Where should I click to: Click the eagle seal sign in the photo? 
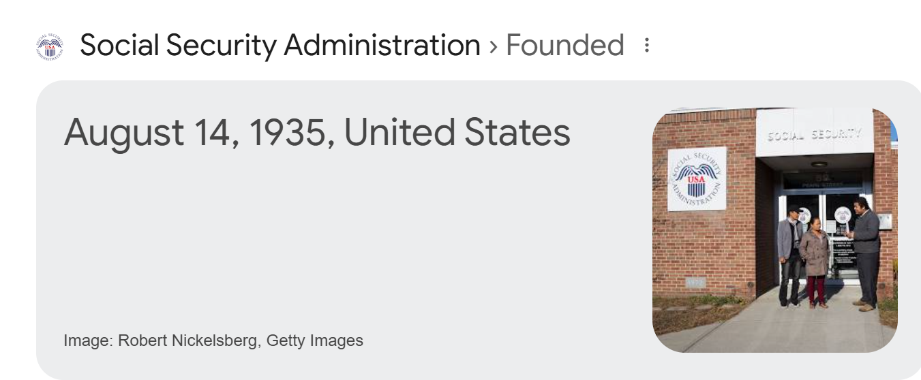point(696,178)
